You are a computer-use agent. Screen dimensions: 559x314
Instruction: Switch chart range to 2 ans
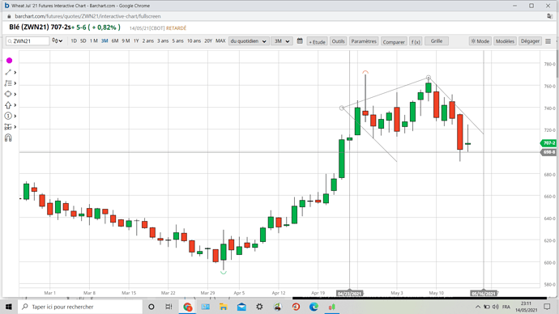point(148,41)
